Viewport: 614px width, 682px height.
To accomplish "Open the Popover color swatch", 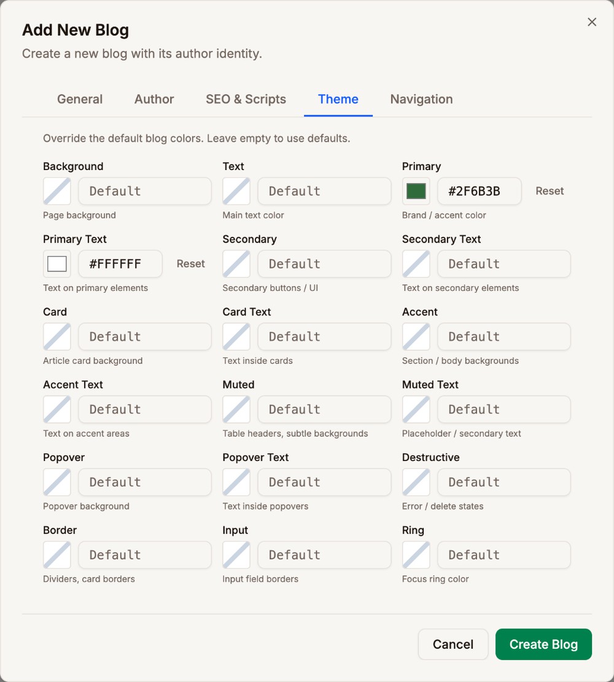I will pos(57,482).
